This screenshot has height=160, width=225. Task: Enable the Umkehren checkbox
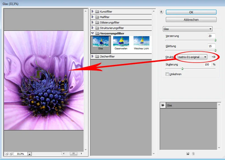[x=167, y=74]
